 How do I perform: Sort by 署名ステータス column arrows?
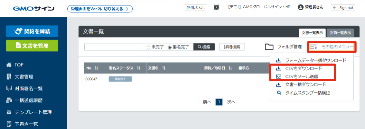(x=138, y=68)
